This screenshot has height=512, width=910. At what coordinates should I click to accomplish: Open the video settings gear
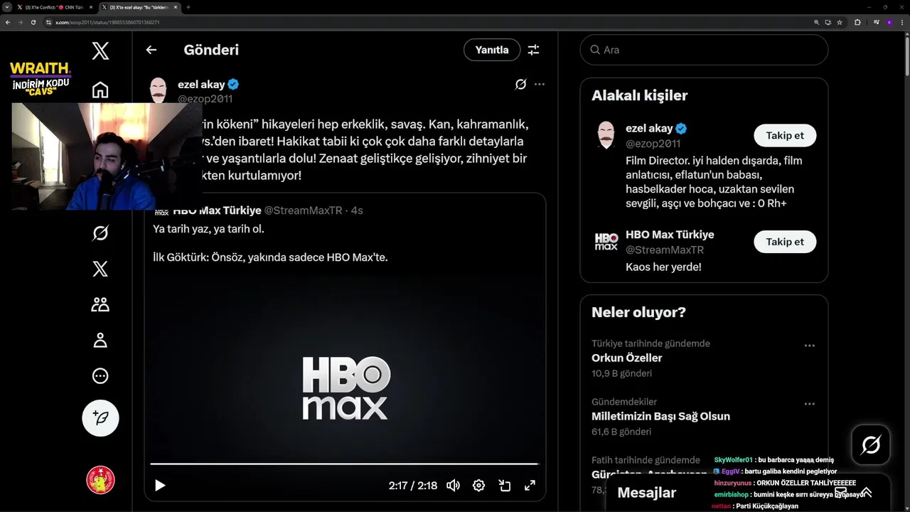tap(478, 486)
